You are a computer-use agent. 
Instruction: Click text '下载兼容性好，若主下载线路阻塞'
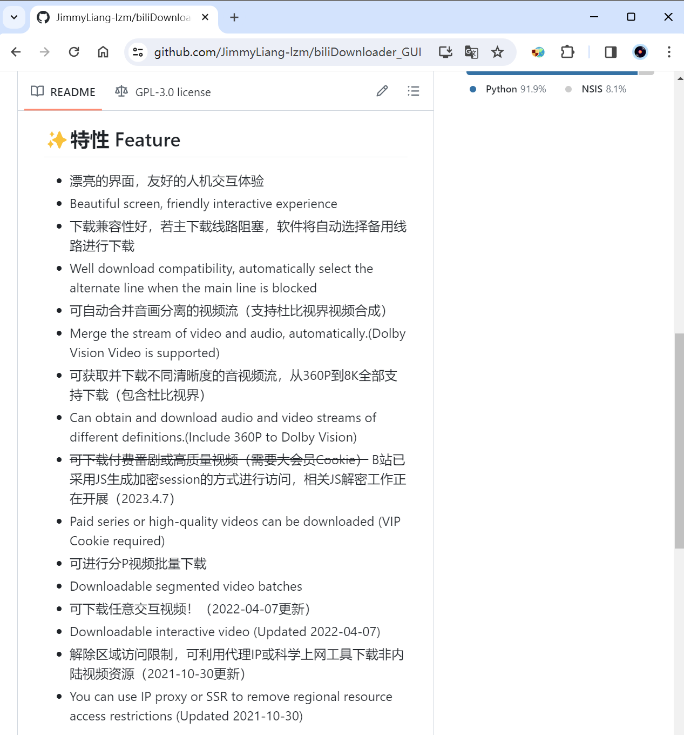pos(167,226)
